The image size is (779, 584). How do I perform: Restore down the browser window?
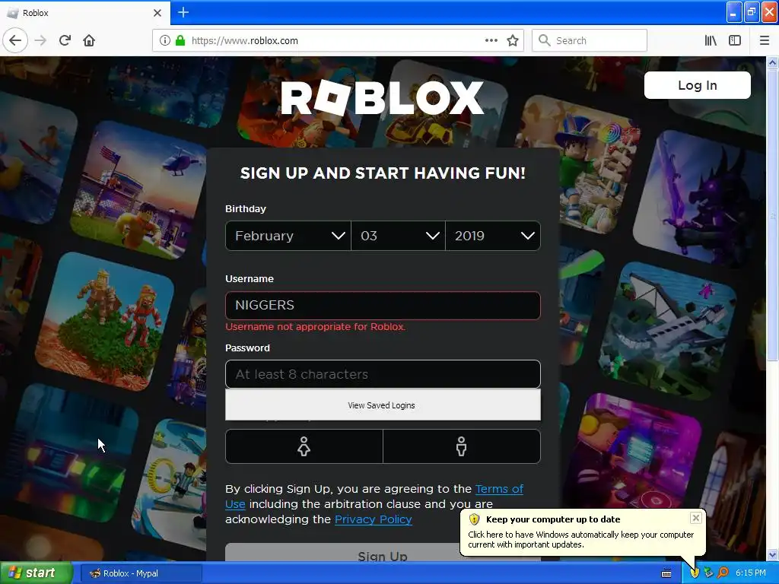[x=752, y=12]
